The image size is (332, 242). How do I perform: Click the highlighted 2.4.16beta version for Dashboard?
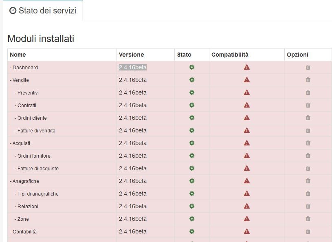(133, 67)
